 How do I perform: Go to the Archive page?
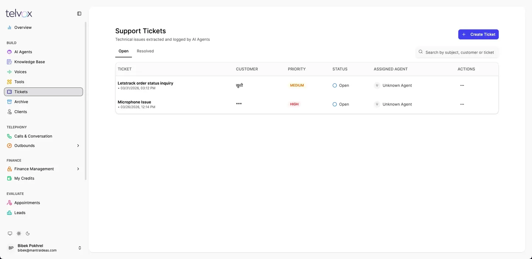[44, 102]
